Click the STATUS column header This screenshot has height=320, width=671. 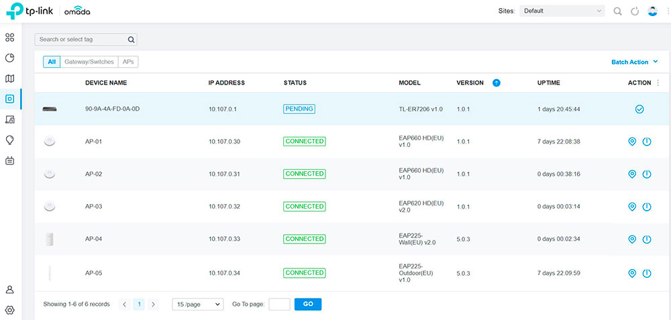tap(295, 83)
